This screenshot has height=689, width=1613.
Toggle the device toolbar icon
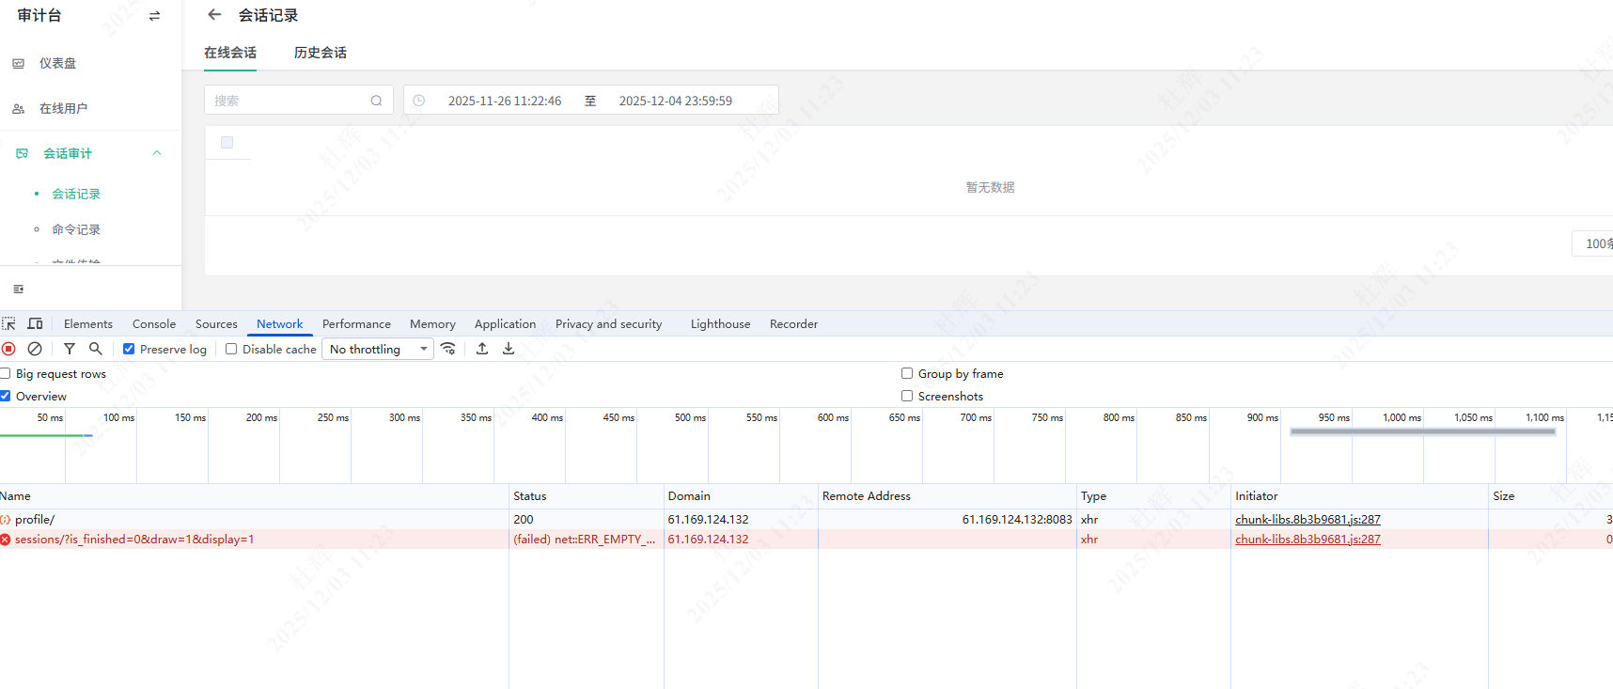[36, 323]
